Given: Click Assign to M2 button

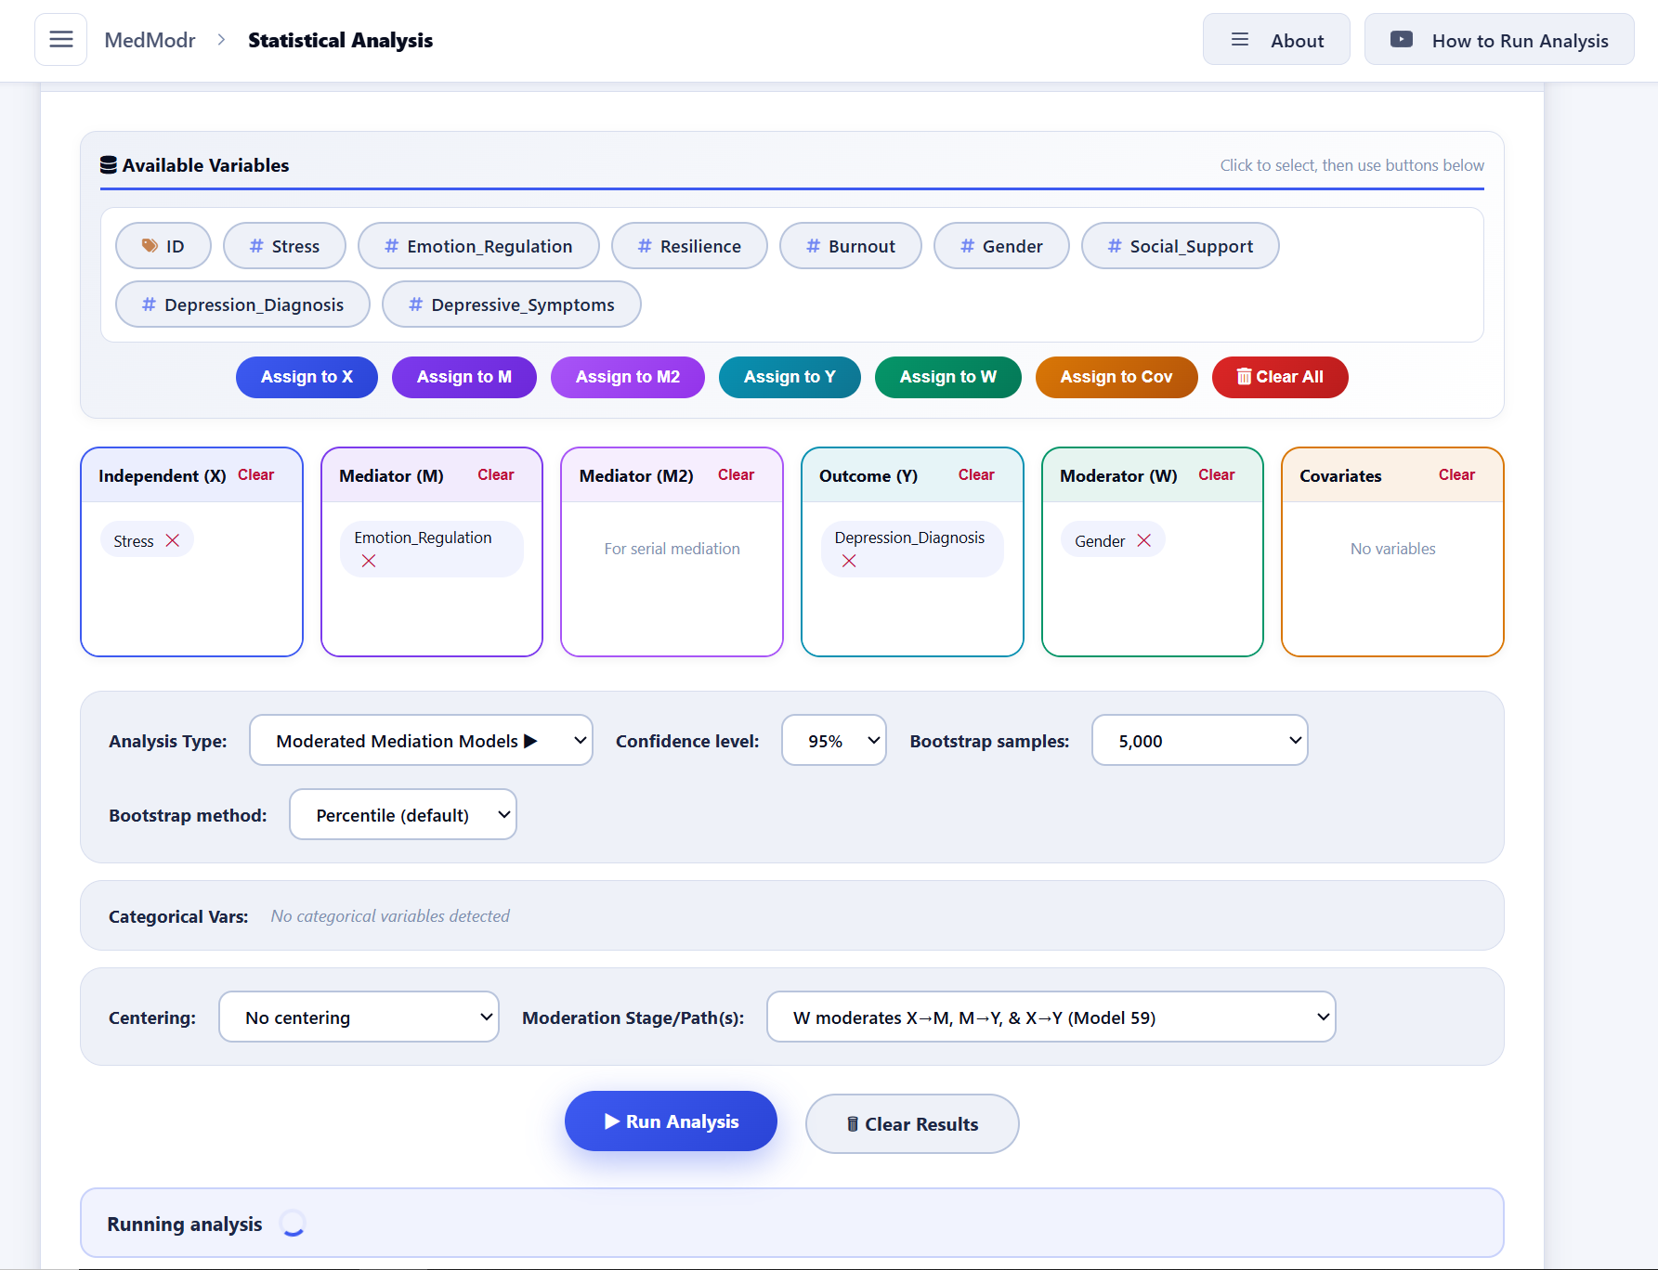Looking at the screenshot, I should tap(628, 377).
